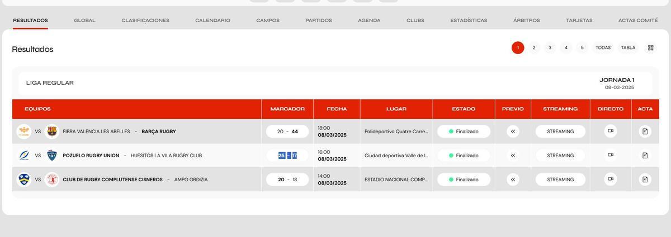Click Finalizado status of Pozuelo match
This screenshot has width=671, height=237.
tap(464, 156)
